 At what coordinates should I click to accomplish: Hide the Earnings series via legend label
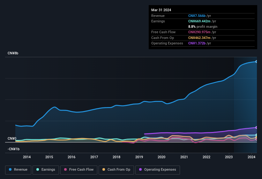pos(48,170)
